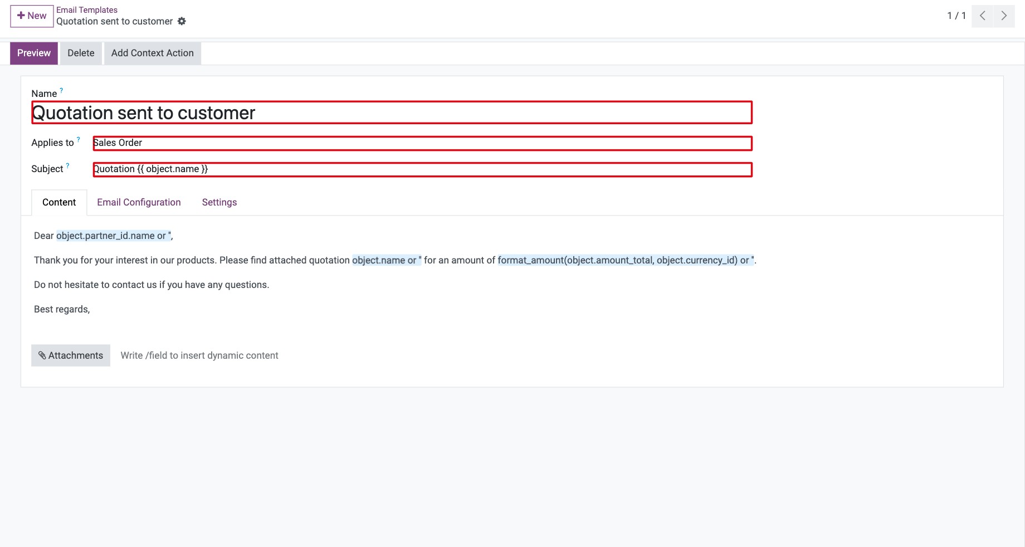Open the Settings tab
Image resolution: width=1025 pixels, height=547 pixels.
219,203
